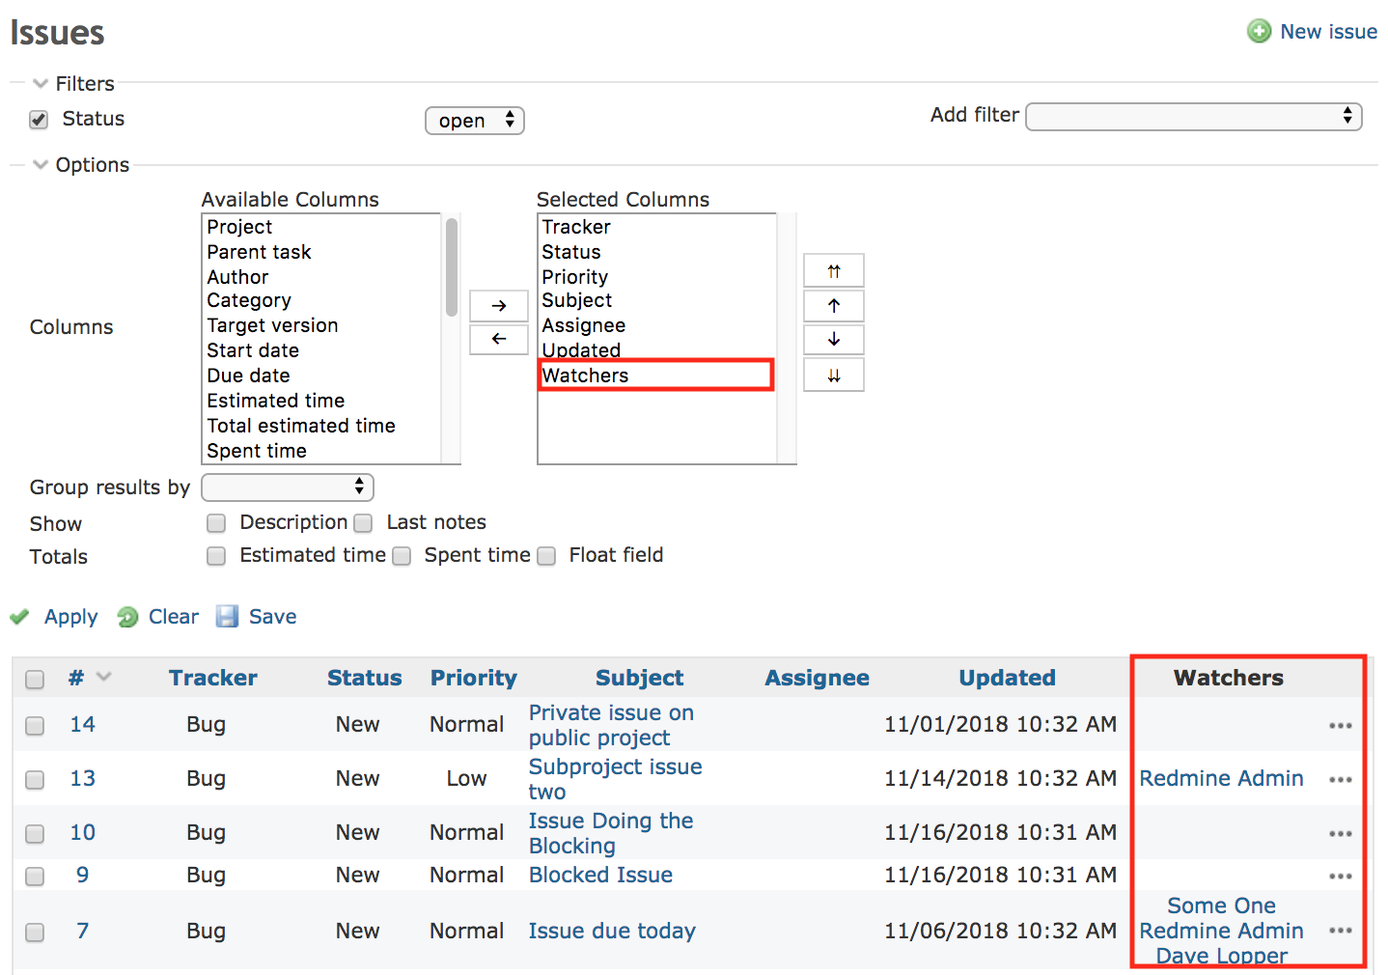The height and width of the screenshot is (975, 1388).
Task: Click the left arrow to remove a column
Action: coord(498,339)
